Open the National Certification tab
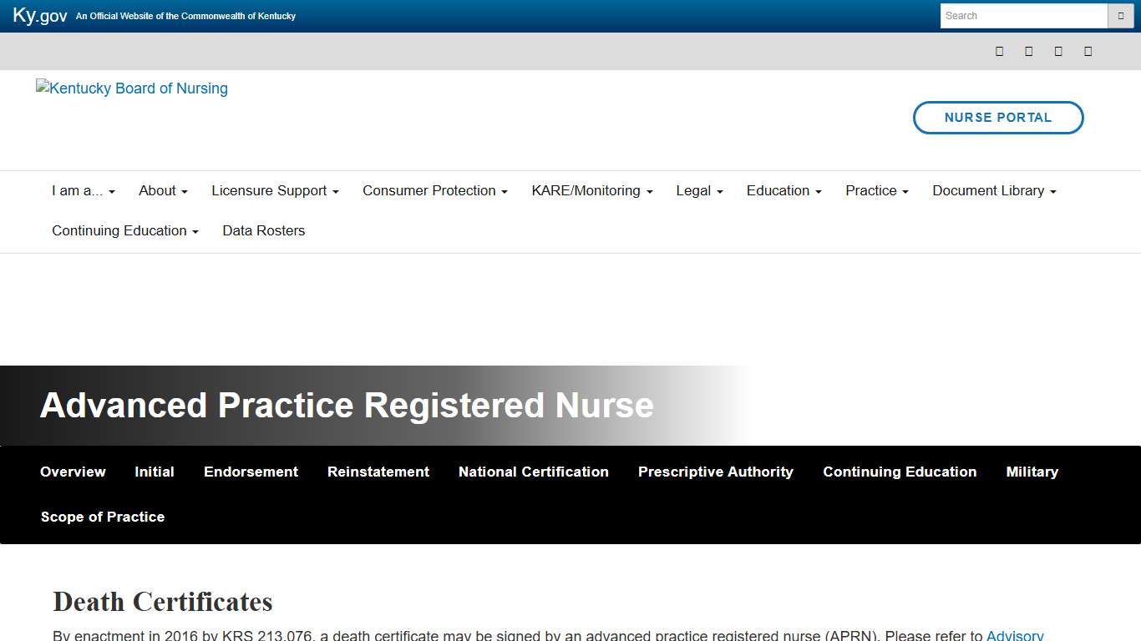 [x=533, y=472]
